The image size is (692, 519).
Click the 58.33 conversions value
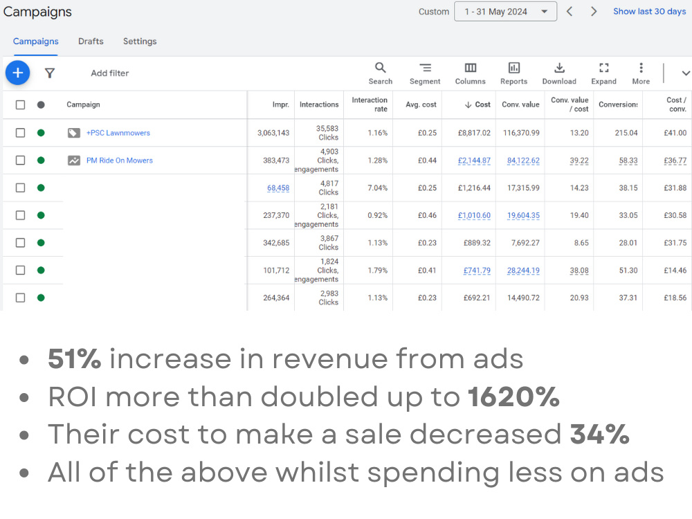(628, 161)
